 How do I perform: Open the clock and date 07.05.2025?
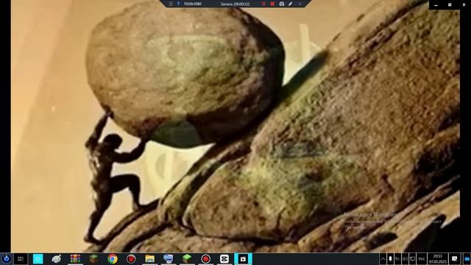coord(438,258)
